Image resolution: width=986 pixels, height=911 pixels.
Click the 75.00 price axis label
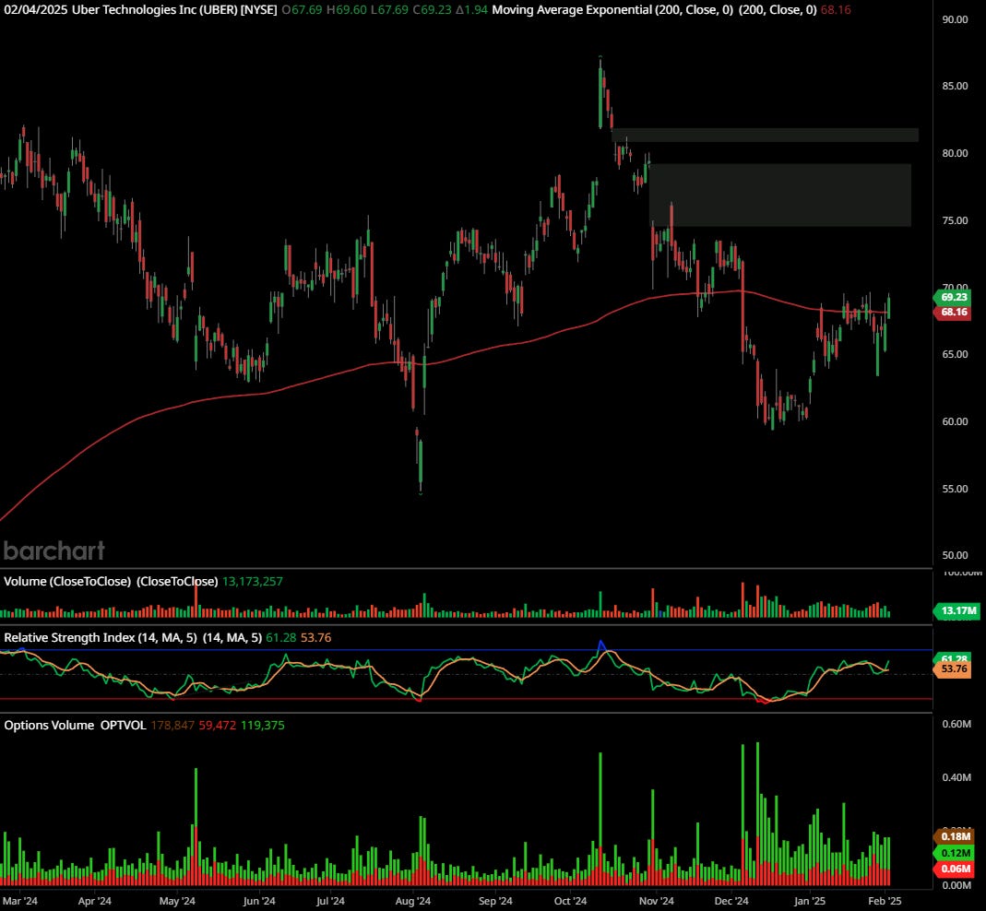point(955,220)
